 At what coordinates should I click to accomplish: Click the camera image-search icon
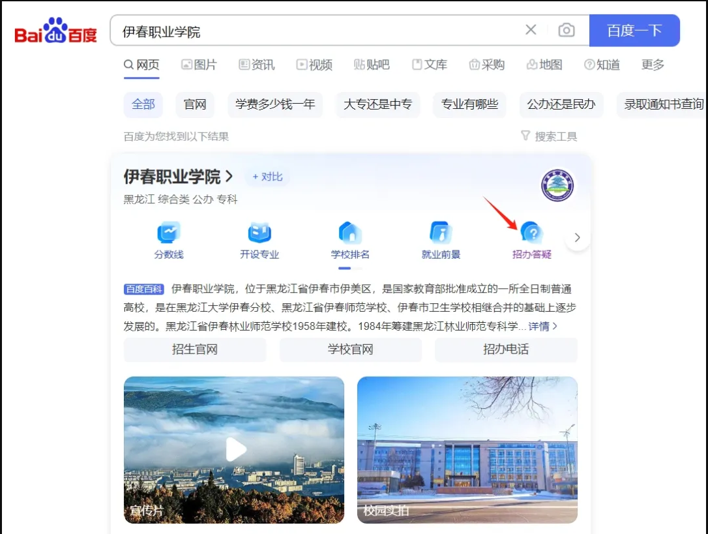click(567, 30)
